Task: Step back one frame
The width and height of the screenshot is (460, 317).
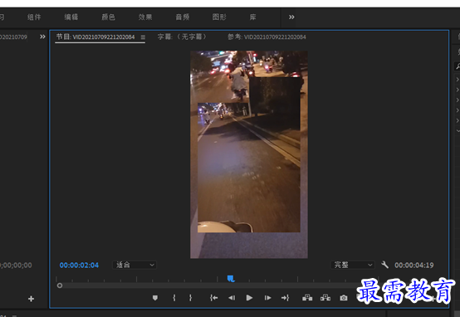Action: click(232, 298)
